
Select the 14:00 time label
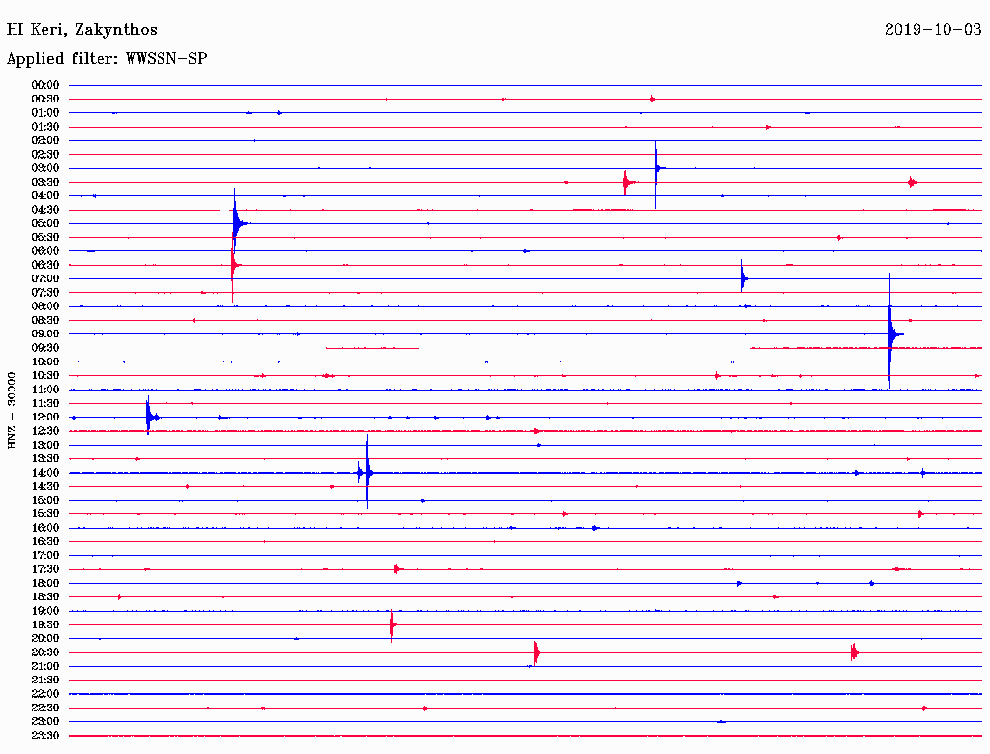pos(44,473)
